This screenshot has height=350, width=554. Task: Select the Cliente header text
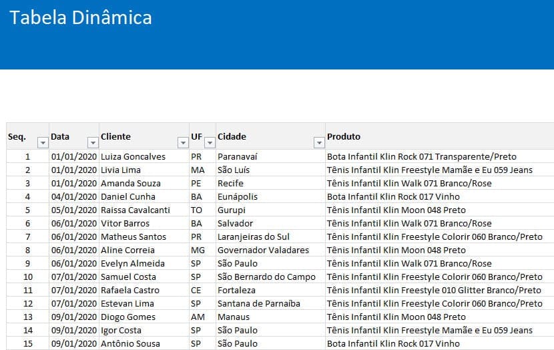115,136
